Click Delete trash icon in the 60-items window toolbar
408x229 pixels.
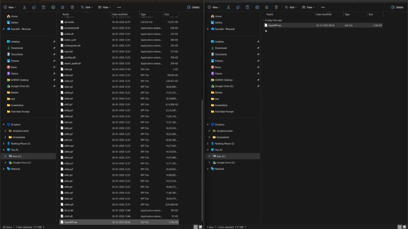[x=73, y=7]
